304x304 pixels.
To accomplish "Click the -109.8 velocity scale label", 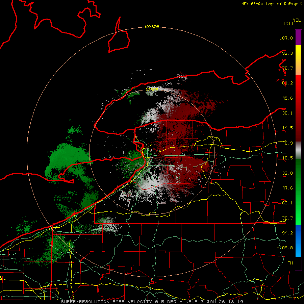I will pos(285,248).
